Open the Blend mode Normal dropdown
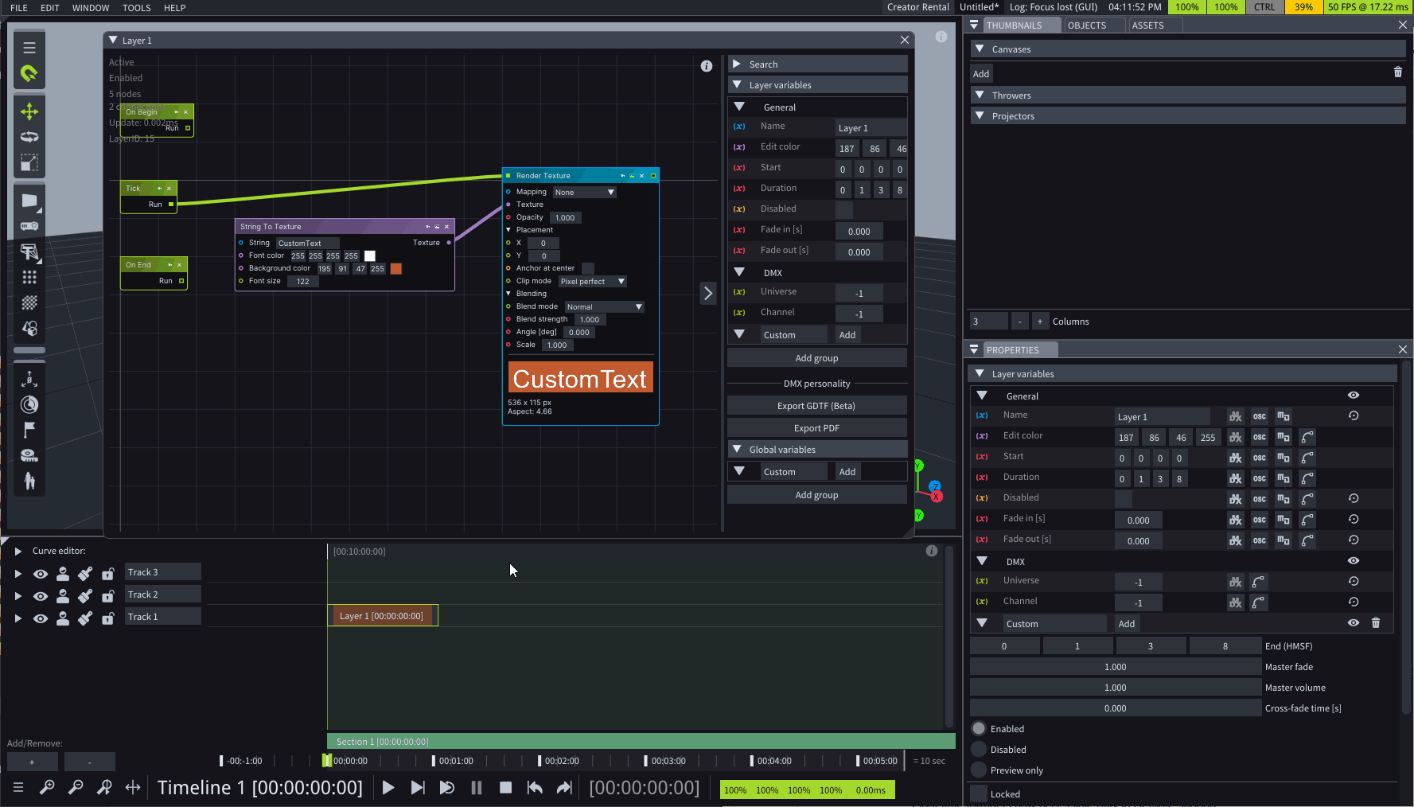The width and height of the screenshot is (1414, 807). tap(604, 307)
